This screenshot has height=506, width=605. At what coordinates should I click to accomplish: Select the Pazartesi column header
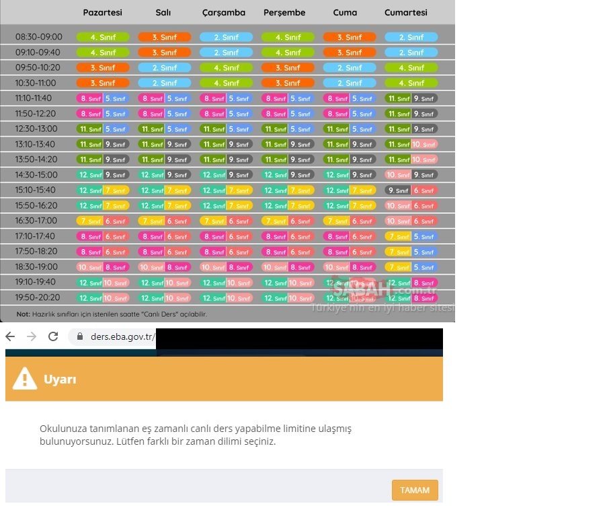click(x=102, y=13)
